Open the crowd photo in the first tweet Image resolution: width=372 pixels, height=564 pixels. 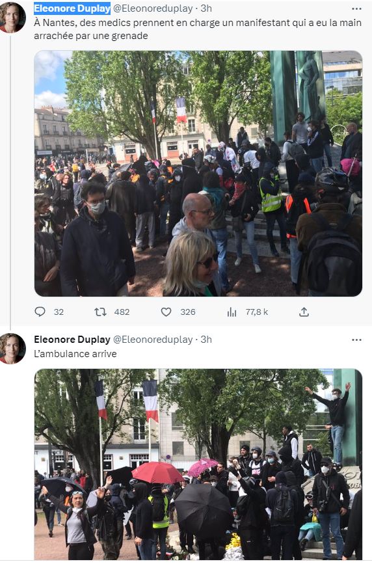(198, 174)
